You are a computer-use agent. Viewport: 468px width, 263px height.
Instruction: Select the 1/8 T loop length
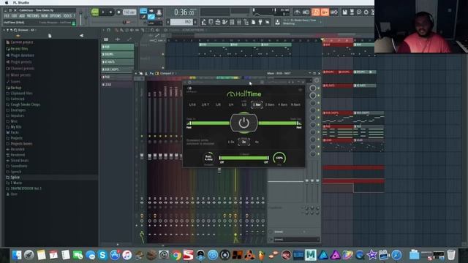coord(205,104)
